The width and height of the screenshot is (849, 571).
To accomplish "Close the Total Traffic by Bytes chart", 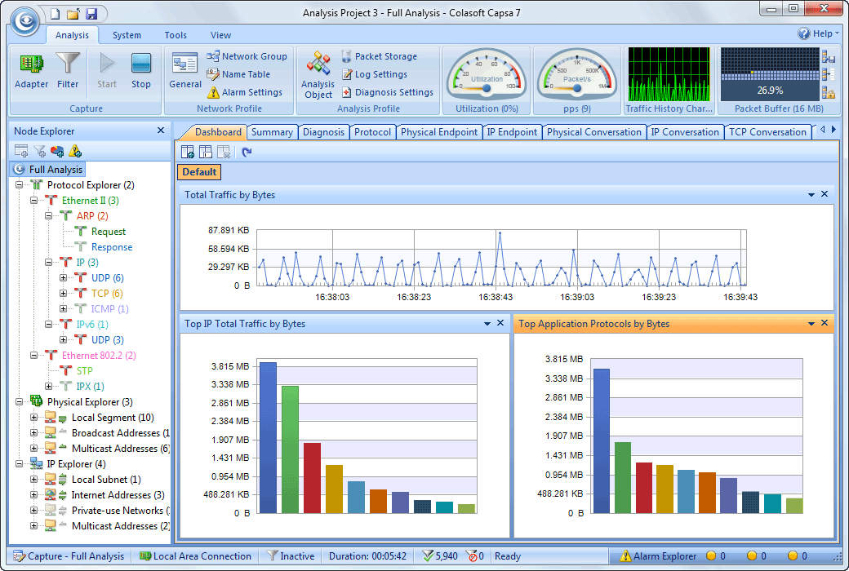I will pos(824,194).
